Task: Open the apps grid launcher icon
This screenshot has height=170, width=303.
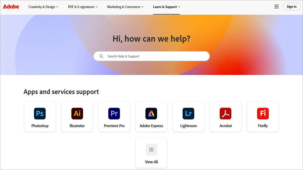Action: [277, 7]
